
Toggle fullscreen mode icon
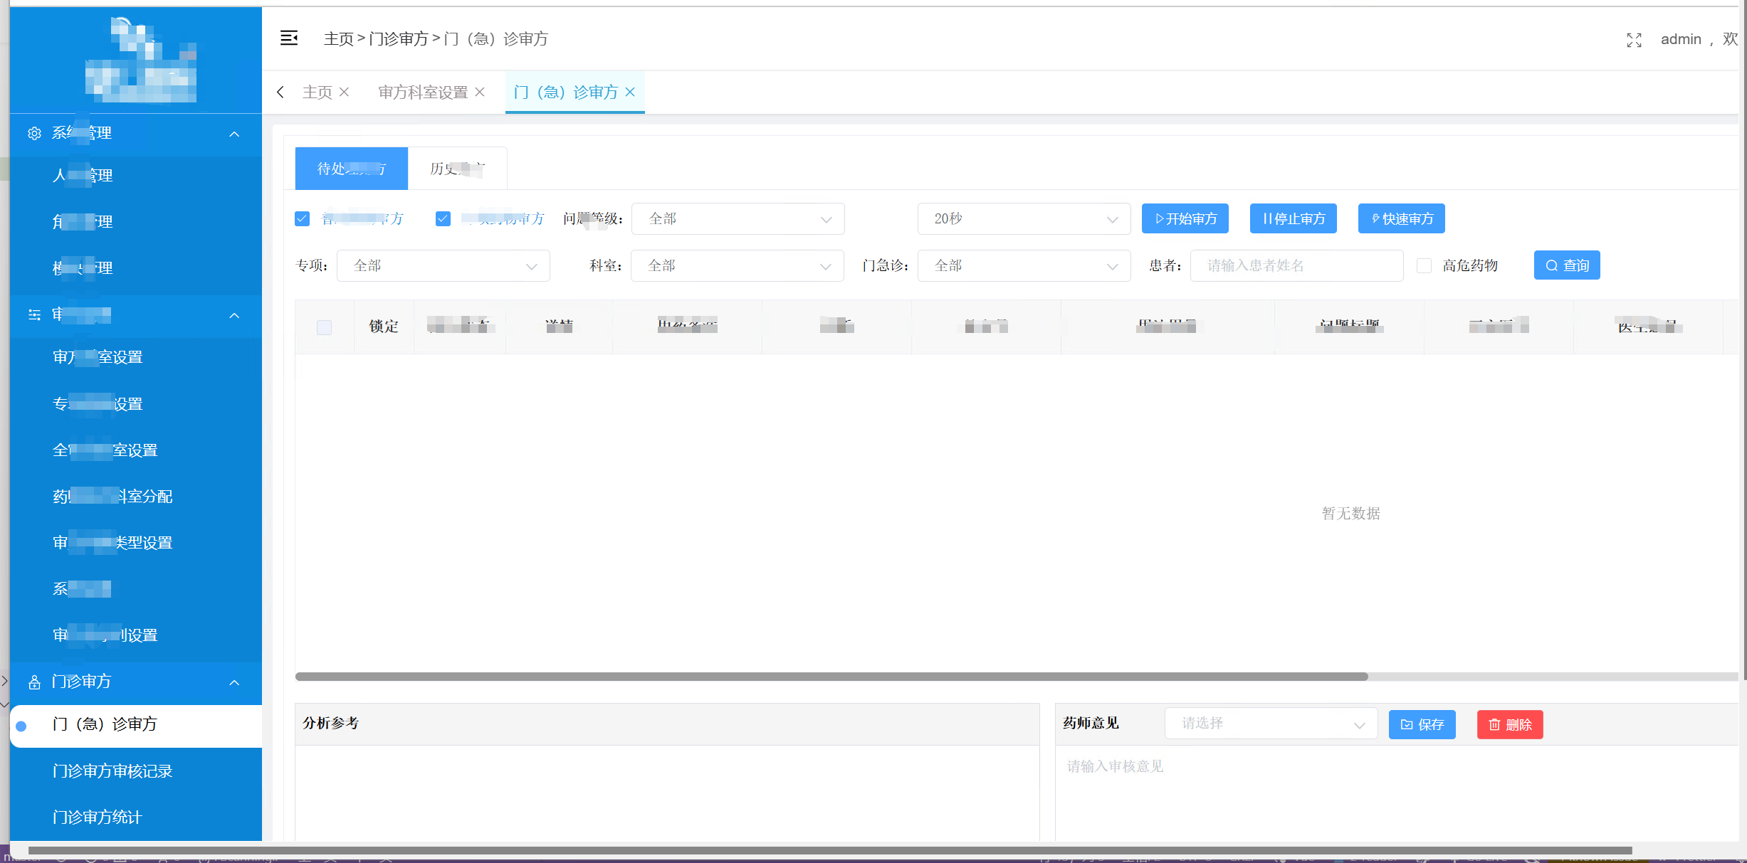(1634, 40)
